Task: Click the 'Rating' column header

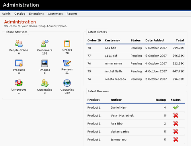Action: (161, 100)
